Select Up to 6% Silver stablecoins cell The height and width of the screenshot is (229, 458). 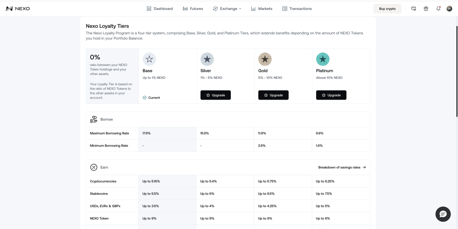(x=207, y=194)
